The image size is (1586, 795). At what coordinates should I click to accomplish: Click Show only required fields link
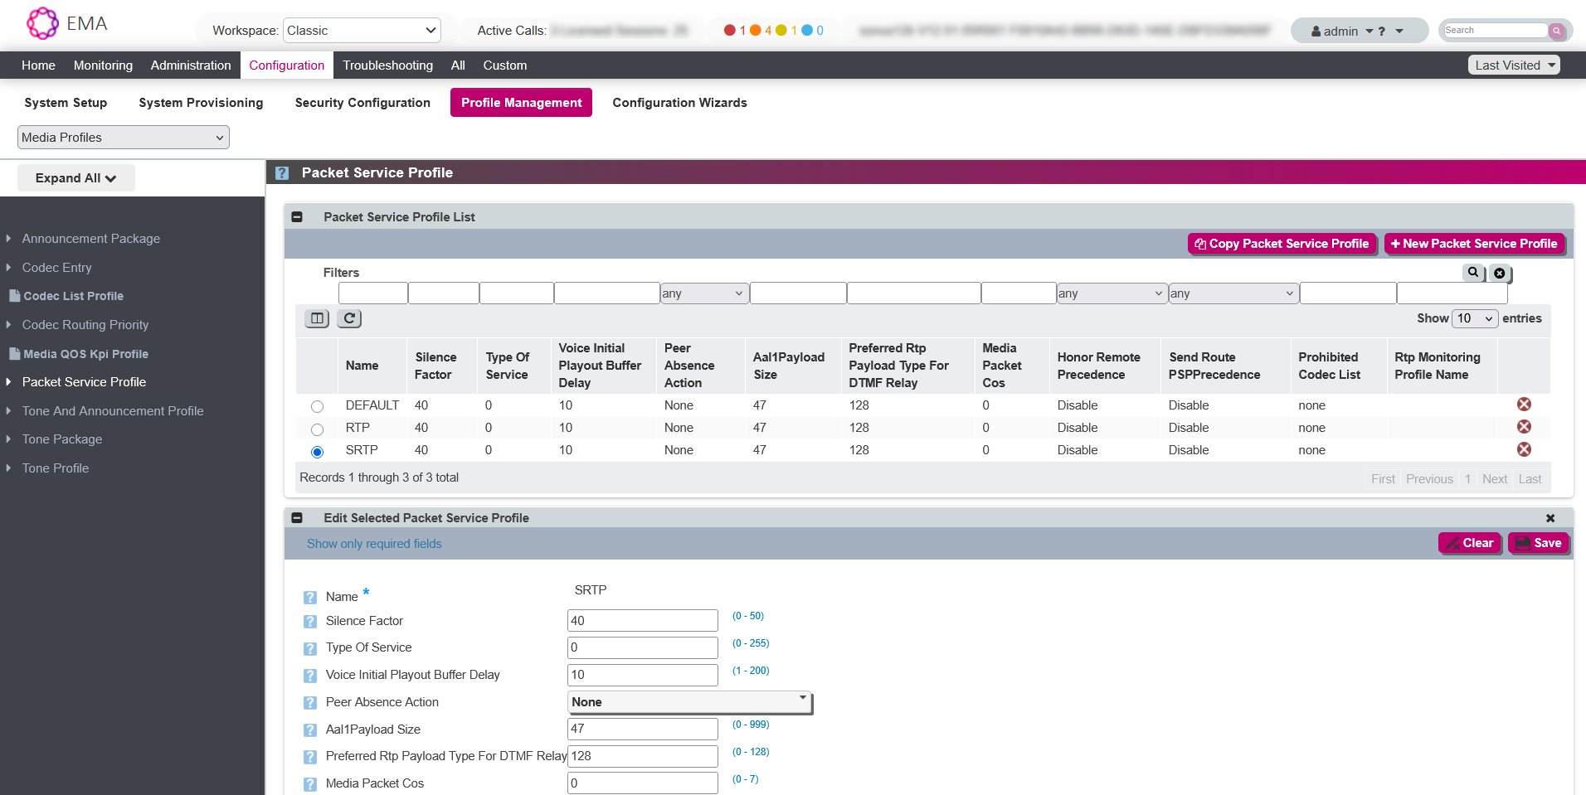coord(374,544)
